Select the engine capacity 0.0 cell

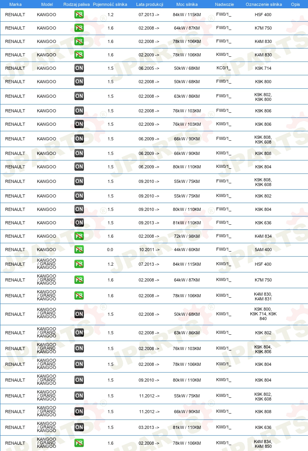(x=110, y=250)
